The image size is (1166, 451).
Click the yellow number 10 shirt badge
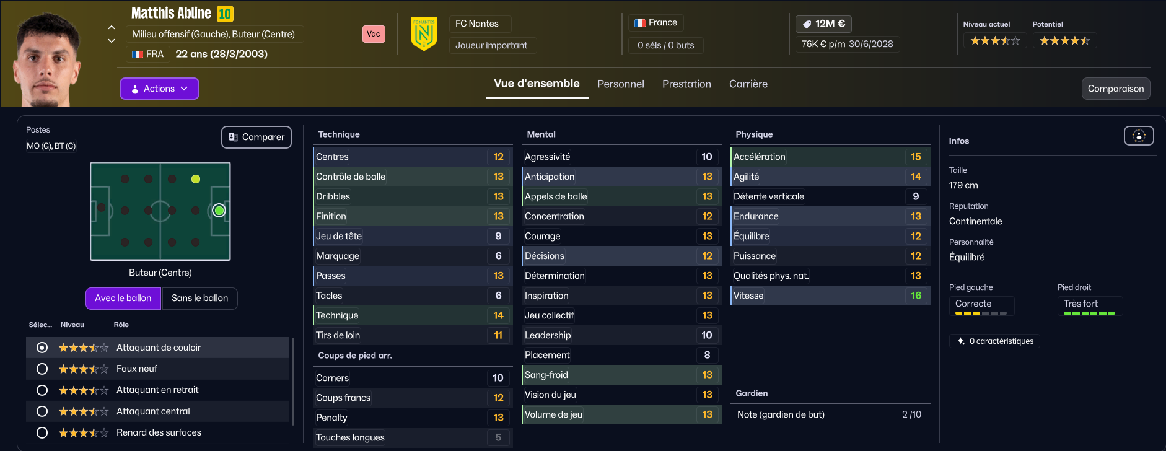click(225, 14)
